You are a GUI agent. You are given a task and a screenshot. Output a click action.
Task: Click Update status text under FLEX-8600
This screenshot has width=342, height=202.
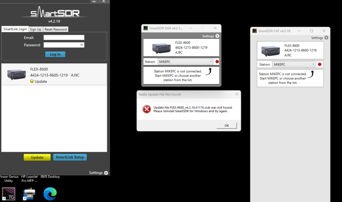click(x=41, y=81)
